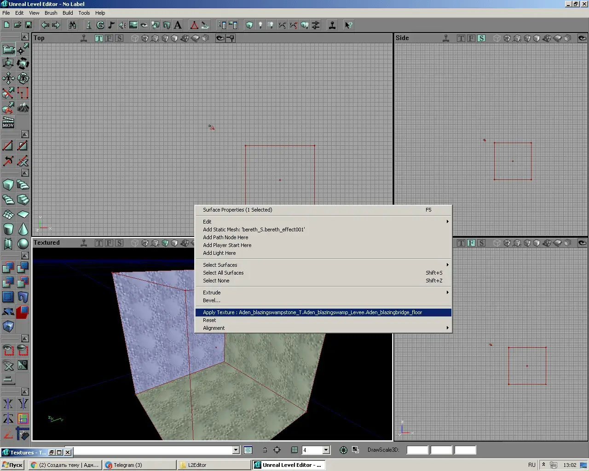Click Build Geometry cube icon

(x=249, y=25)
